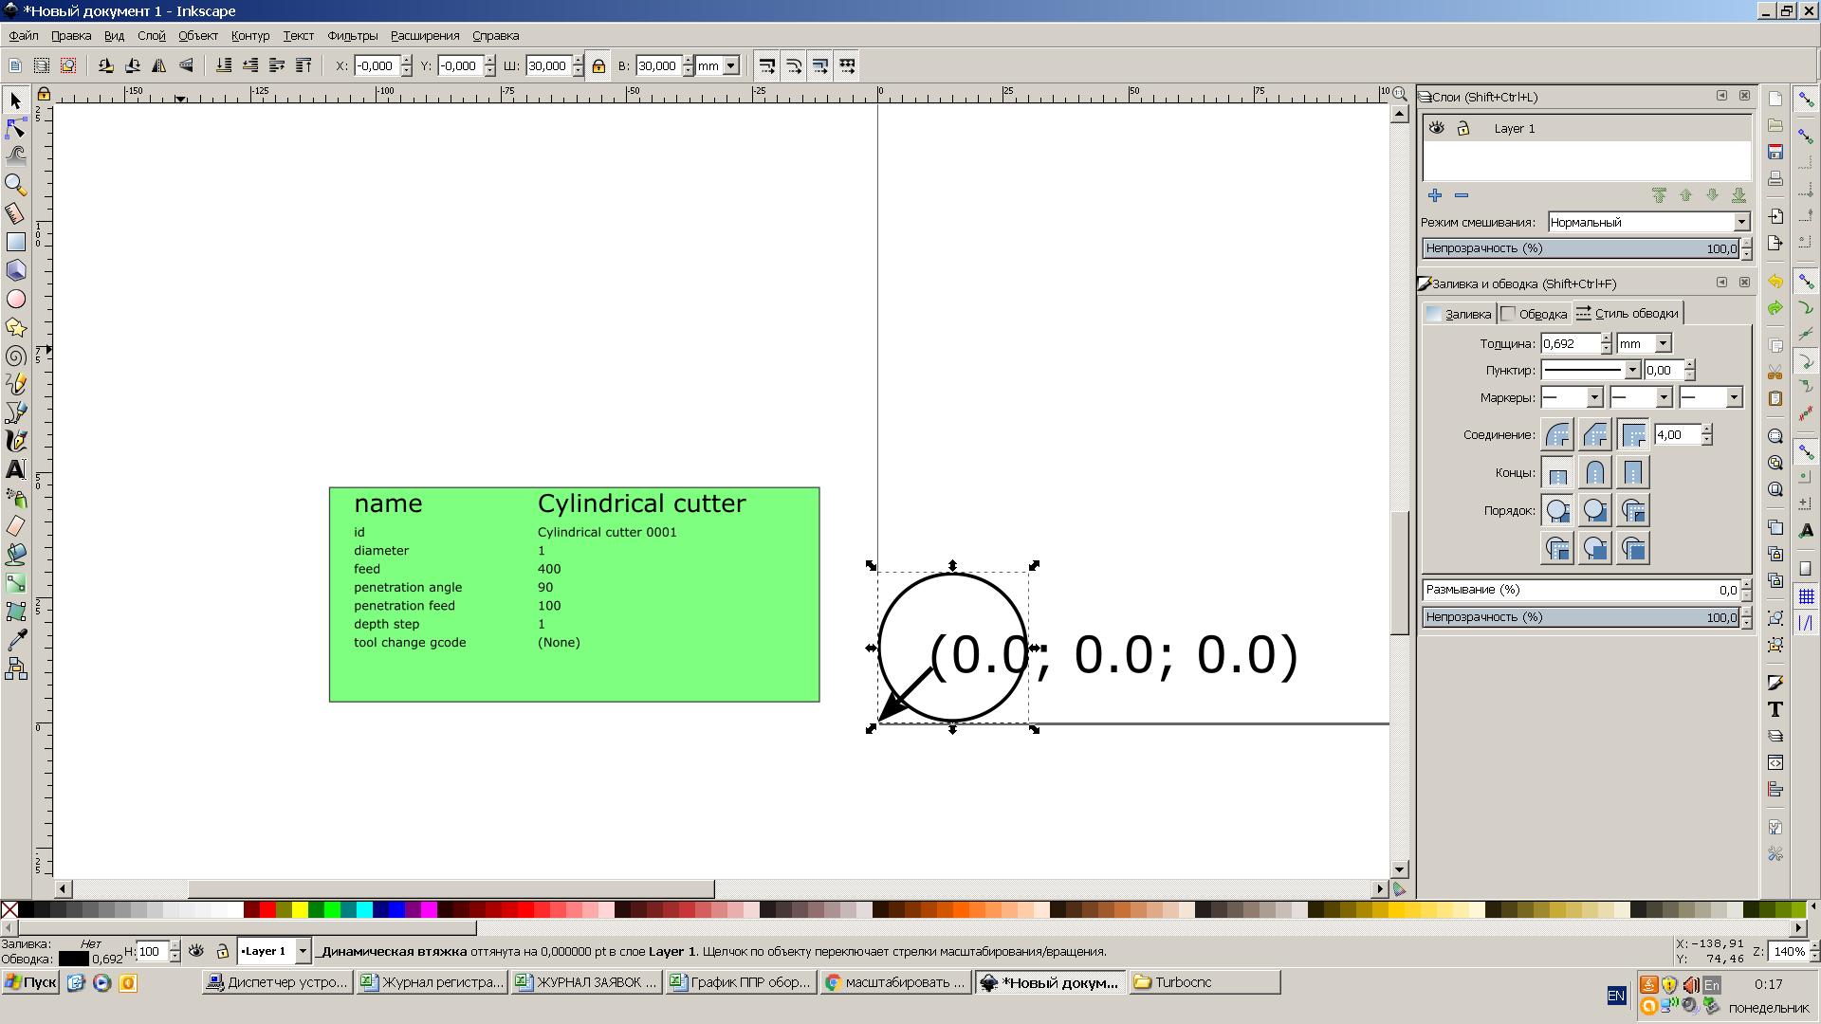Open the blend mode Нормальный dropdown
The width and height of the screenshot is (1821, 1024).
tap(1648, 222)
